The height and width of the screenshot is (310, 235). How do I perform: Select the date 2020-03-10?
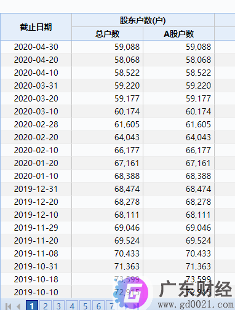pos(36,111)
